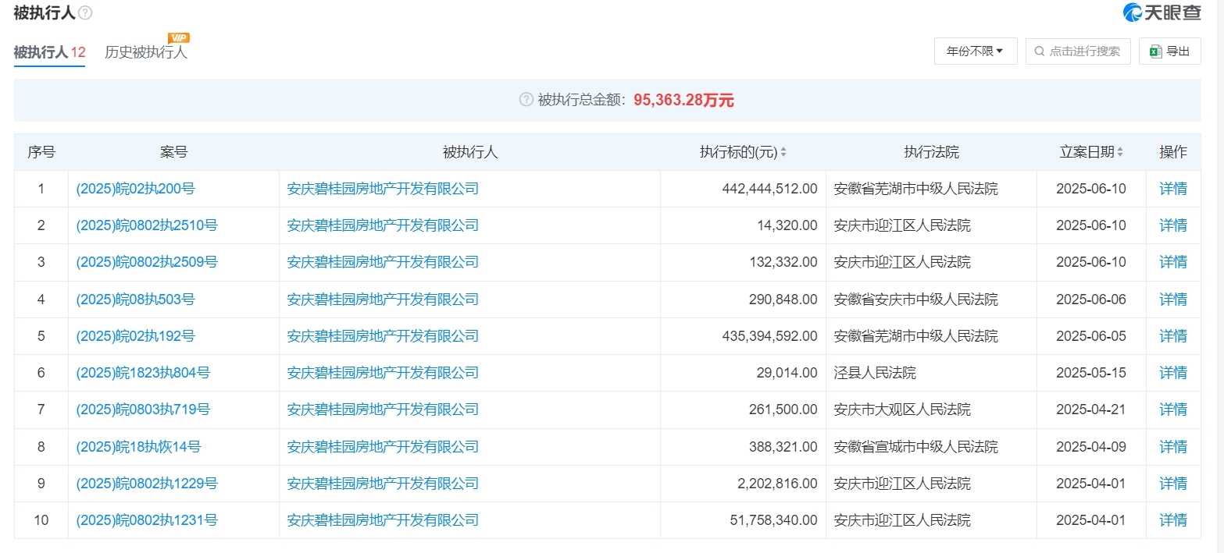Click court 安徽省宣城市中级人民法院

tap(916, 447)
